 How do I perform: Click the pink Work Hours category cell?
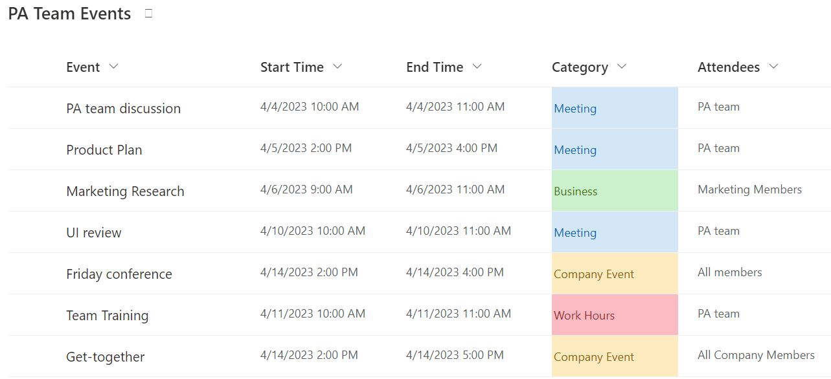click(614, 315)
